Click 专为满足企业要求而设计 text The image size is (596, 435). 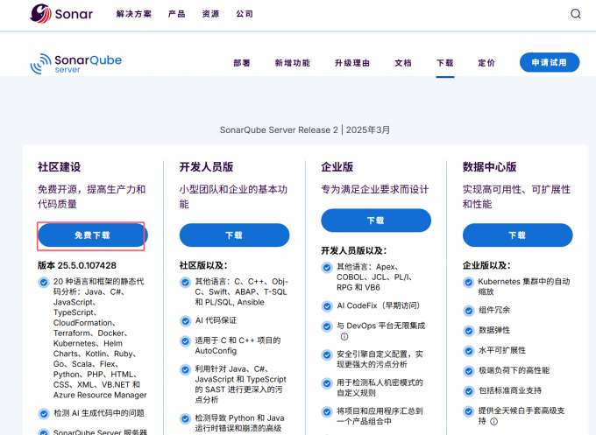(375, 189)
